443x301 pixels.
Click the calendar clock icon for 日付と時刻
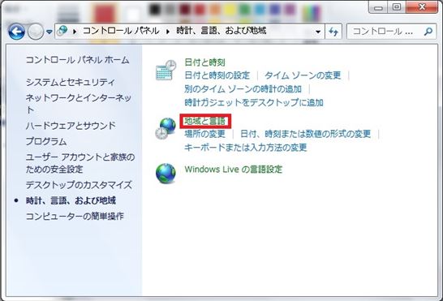point(166,70)
